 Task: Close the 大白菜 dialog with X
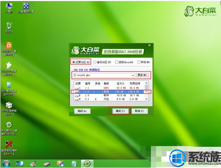[150, 45]
